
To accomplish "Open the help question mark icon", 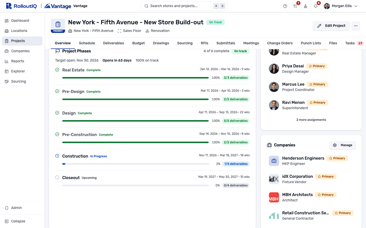I will [x=285, y=6].
